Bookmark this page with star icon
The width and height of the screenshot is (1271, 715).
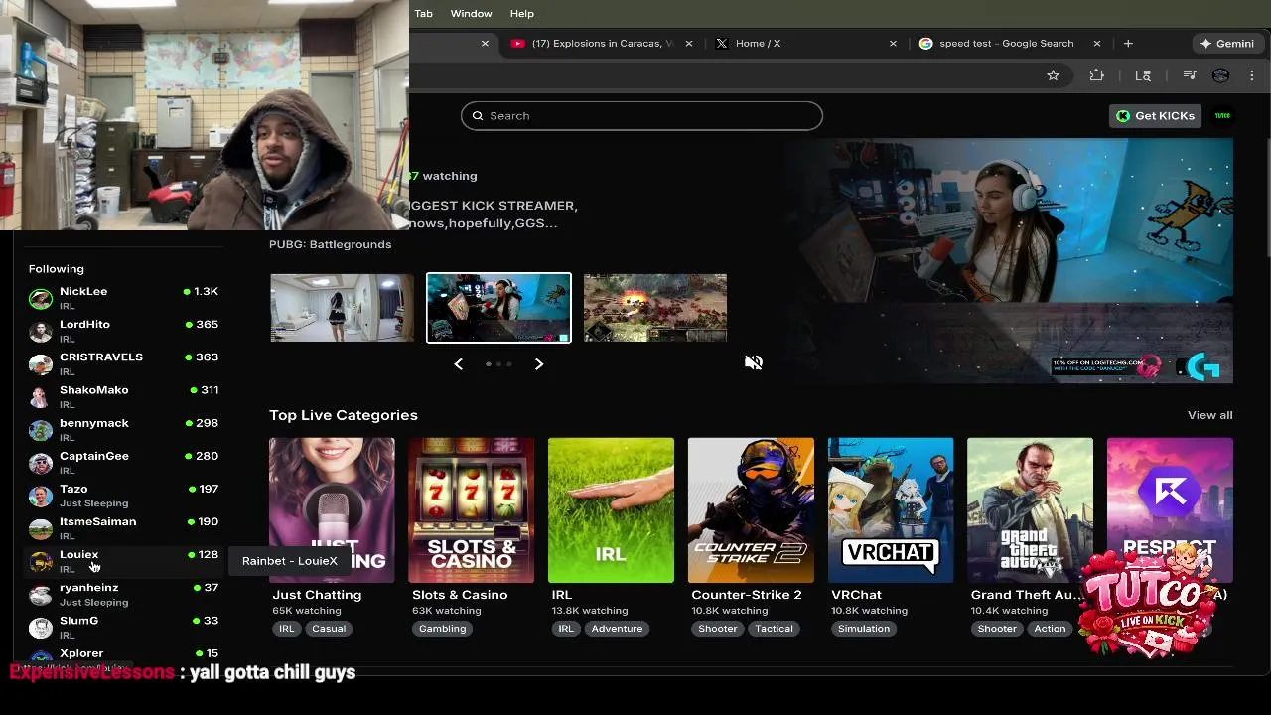[x=1054, y=75]
